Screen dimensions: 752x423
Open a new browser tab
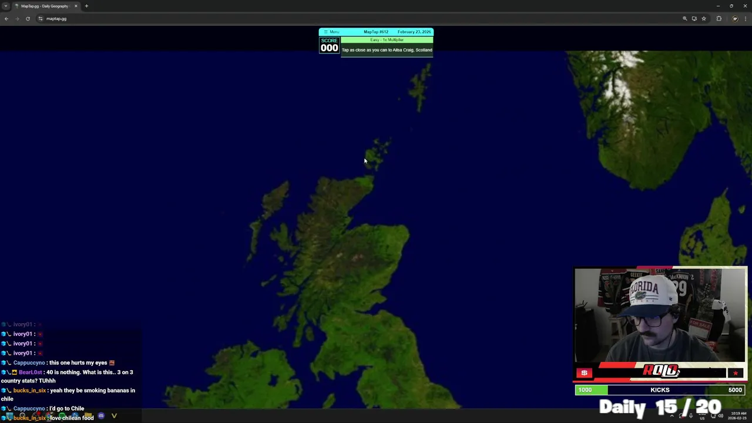click(x=86, y=6)
